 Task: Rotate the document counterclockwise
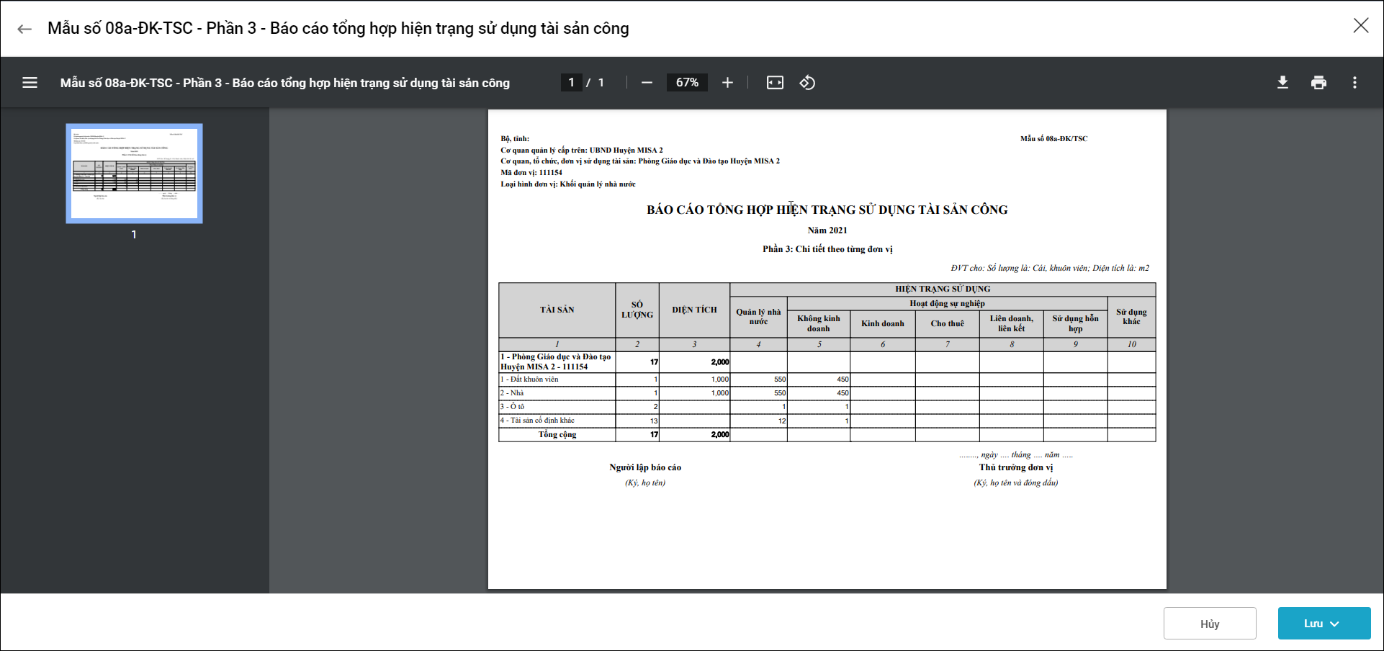807,83
